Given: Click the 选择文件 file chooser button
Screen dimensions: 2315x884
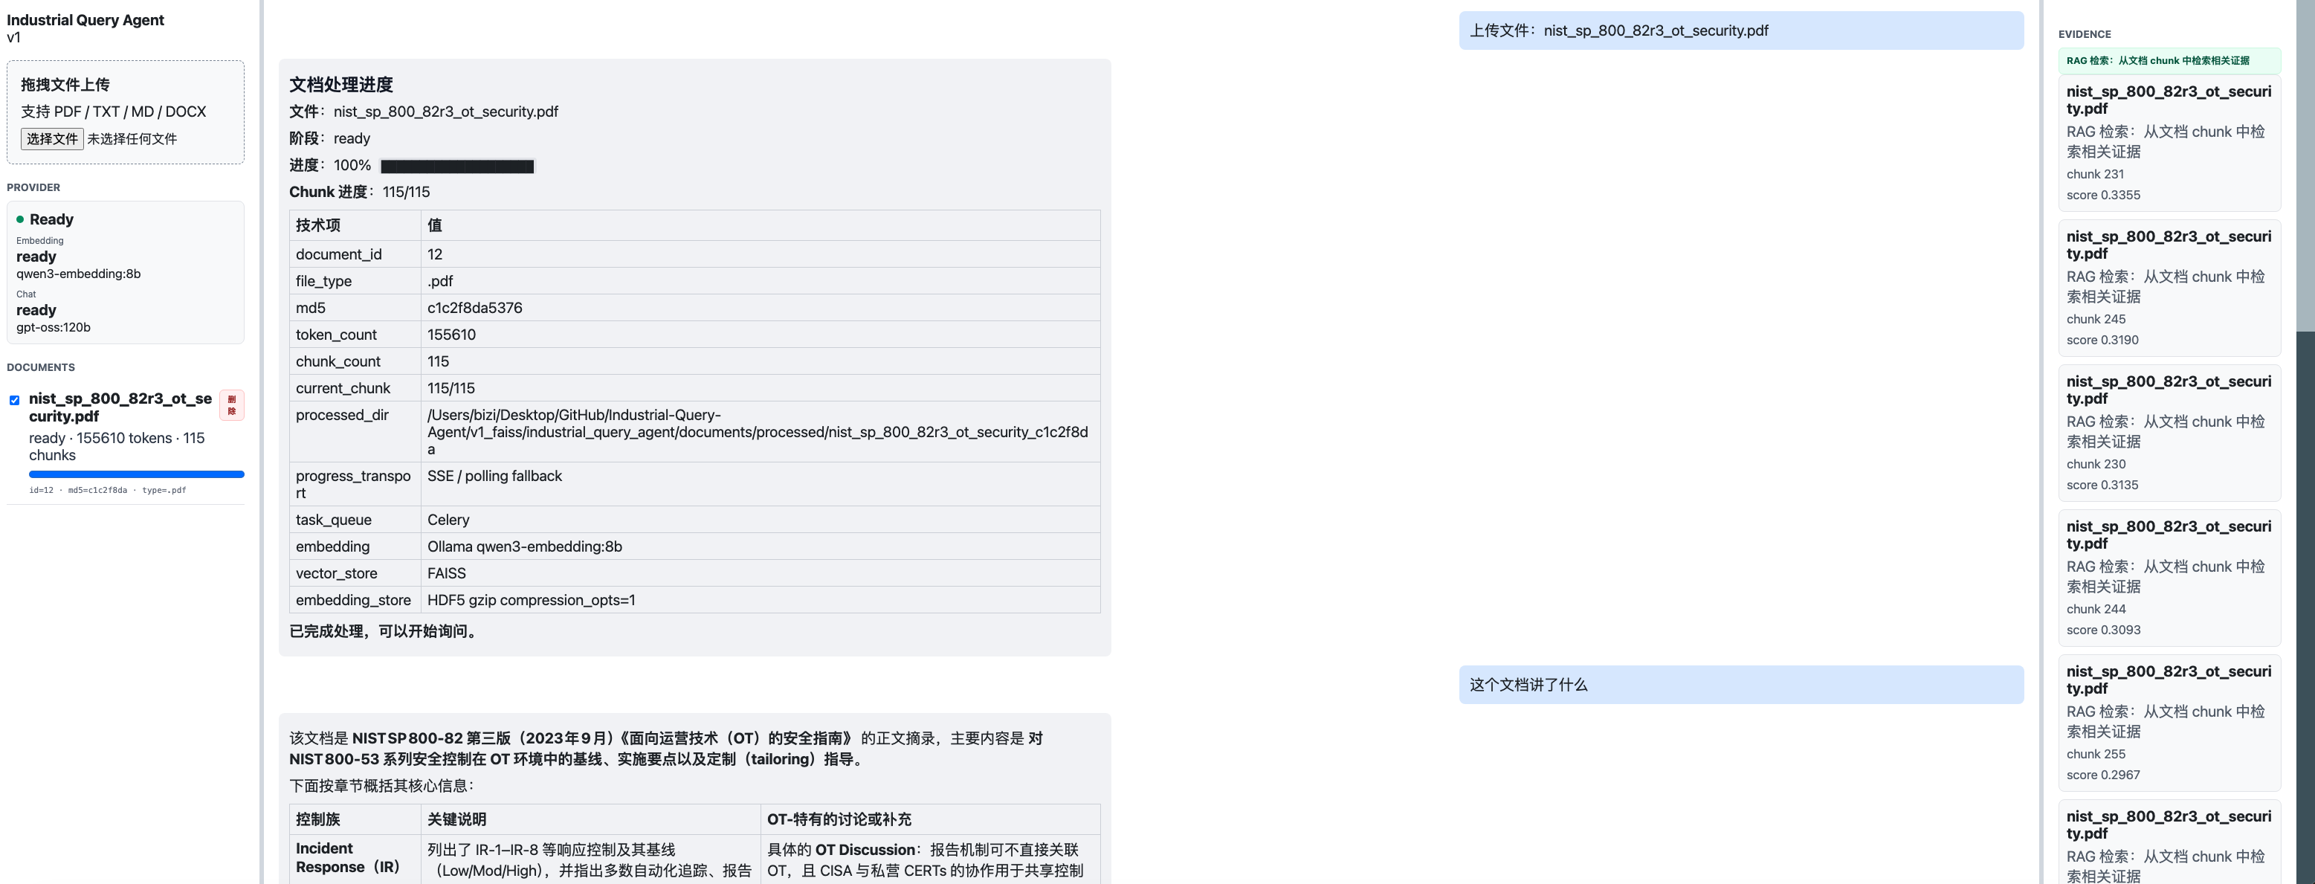Looking at the screenshot, I should (x=52, y=138).
